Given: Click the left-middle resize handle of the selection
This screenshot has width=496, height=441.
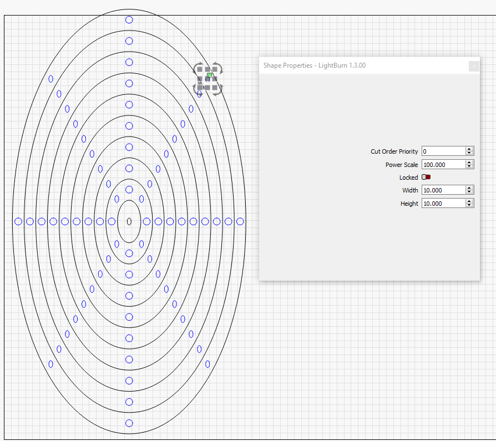Looking at the screenshot, I should click(x=200, y=79).
